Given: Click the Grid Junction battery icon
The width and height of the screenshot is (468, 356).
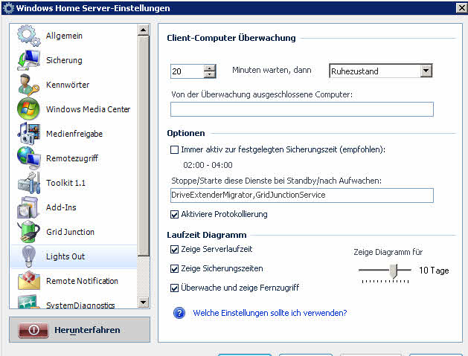Looking at the screenshot, I should tap(29, 232).
